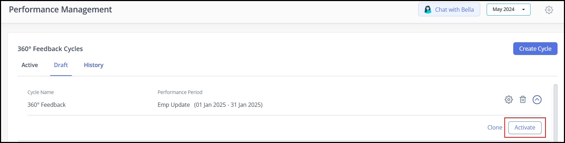
Task: Open the May 2024 month dropdown
Action: pyautogui.click(x=508, y=10)
